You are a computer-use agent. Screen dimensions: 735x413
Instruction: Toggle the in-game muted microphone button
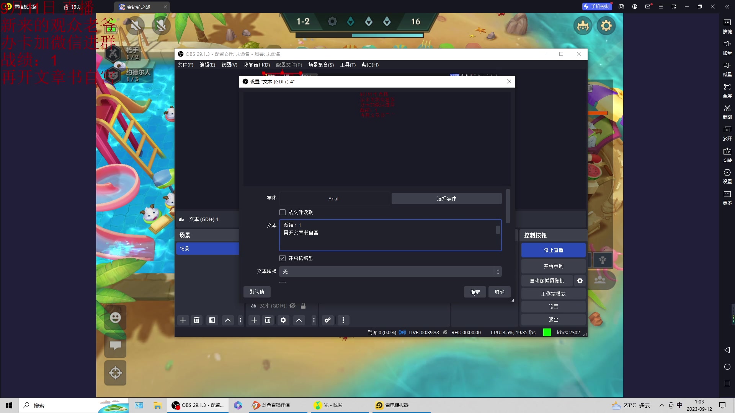click(161, 26)
